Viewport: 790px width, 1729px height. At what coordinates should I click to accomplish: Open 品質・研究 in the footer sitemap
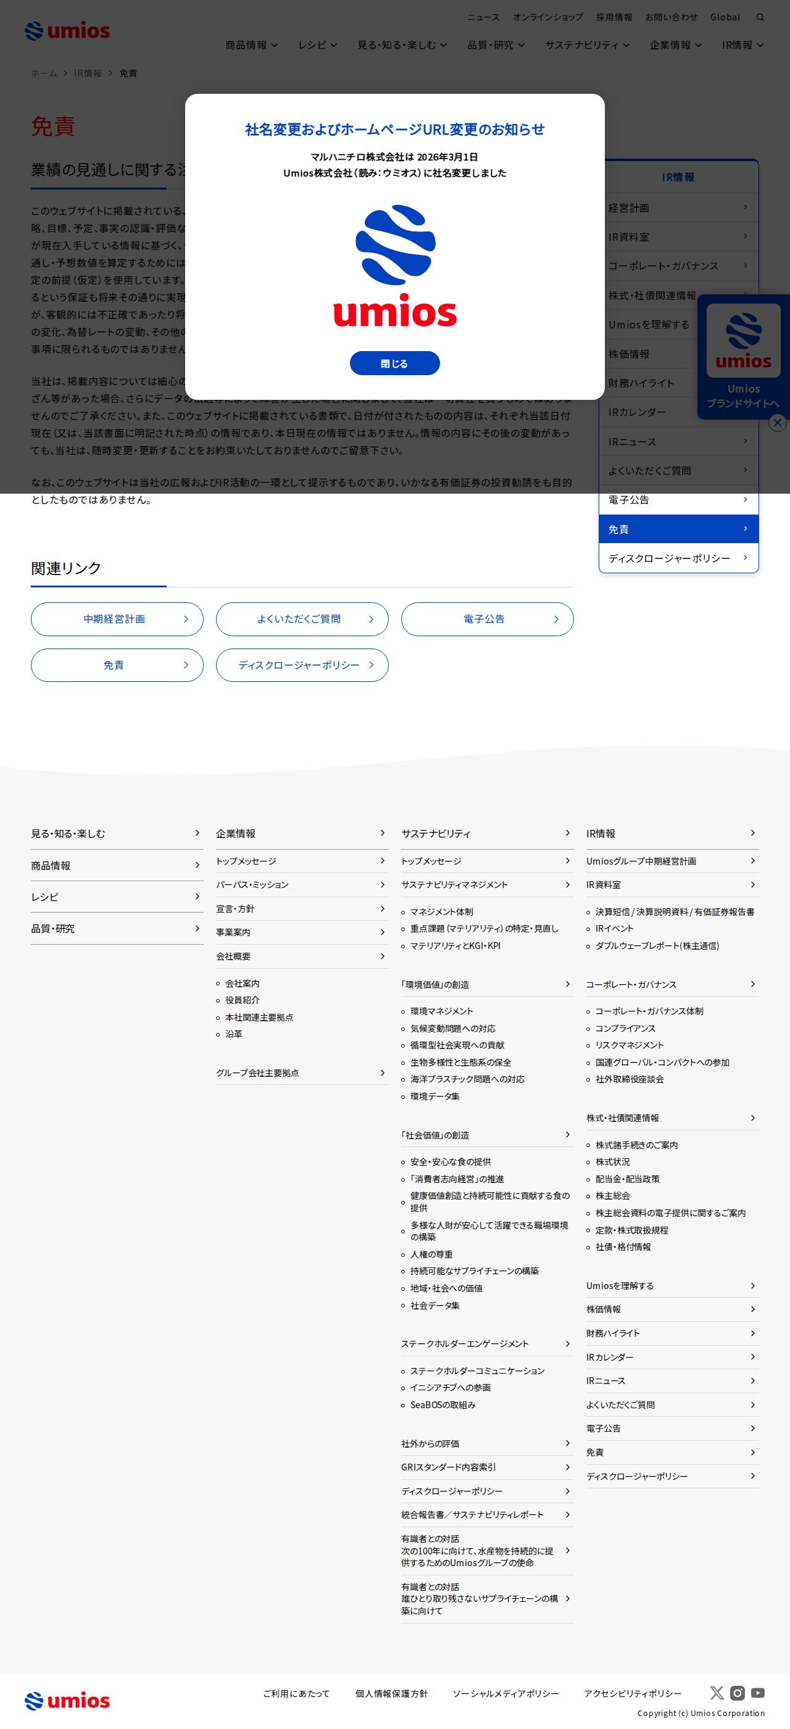(x=117, y=929)
